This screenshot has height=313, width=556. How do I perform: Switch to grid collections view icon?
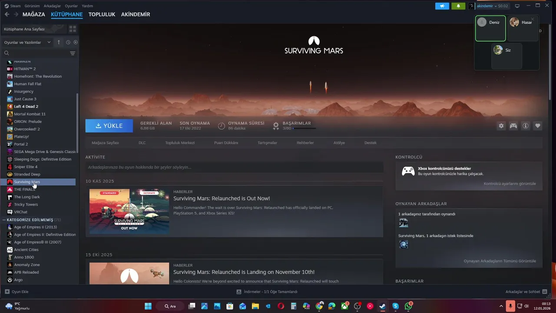[73, 29]
